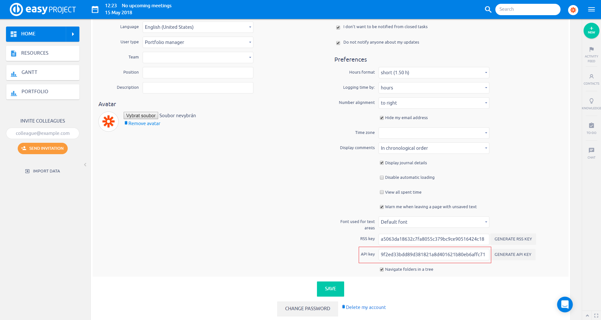Click Generate RSS Key button

[x=513, y=239]
